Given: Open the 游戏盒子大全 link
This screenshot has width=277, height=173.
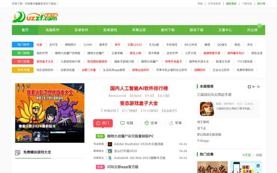Looking at the screenshot, I should [45, 61].
